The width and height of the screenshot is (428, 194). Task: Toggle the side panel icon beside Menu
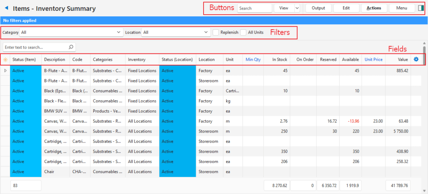pyautogui.click(x=421, y=8)
